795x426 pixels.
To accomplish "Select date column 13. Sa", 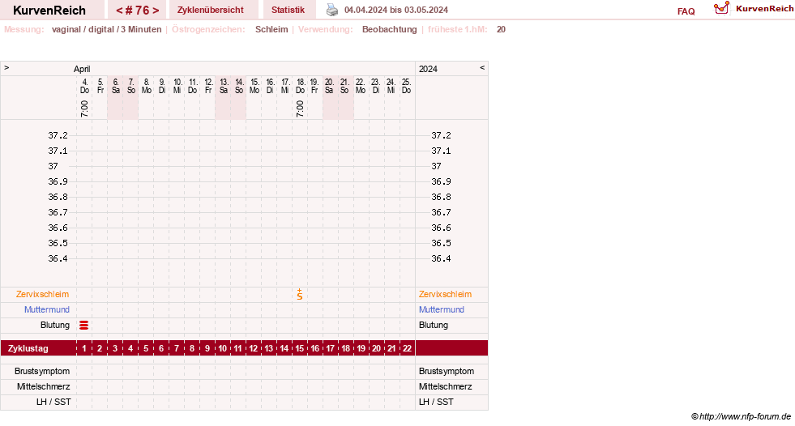I will pyautogui.click(x=224, y=86).
